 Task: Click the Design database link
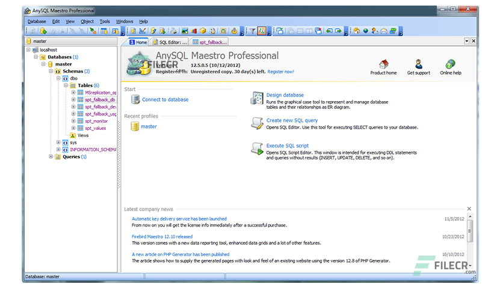point(285,95)
